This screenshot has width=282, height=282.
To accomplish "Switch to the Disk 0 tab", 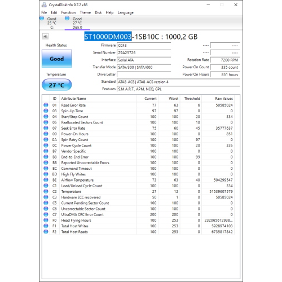I will pos(77,23).
